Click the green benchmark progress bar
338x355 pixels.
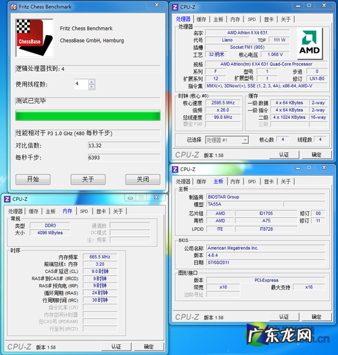(88, 115)
